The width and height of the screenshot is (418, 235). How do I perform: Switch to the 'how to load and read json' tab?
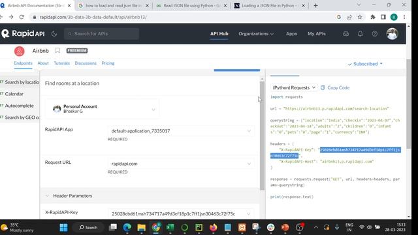[114, 6]
